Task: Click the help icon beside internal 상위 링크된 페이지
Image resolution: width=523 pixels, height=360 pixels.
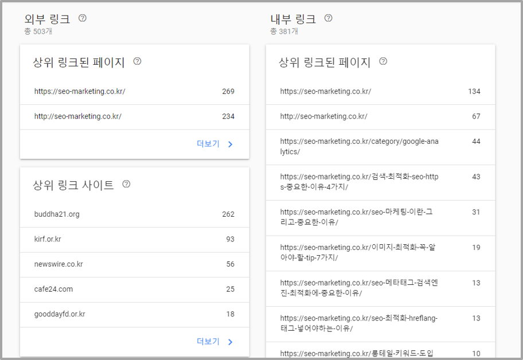Action: tap(383, 61)
